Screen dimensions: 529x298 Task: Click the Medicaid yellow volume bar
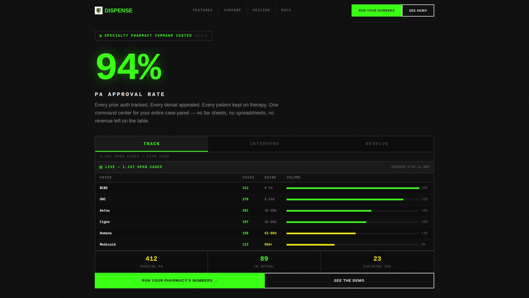pyautogui.click(x=311, y=245)
